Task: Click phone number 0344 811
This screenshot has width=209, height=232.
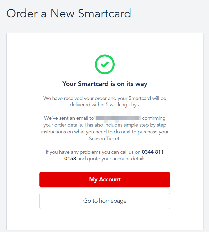Action: [x=153, y=152]
